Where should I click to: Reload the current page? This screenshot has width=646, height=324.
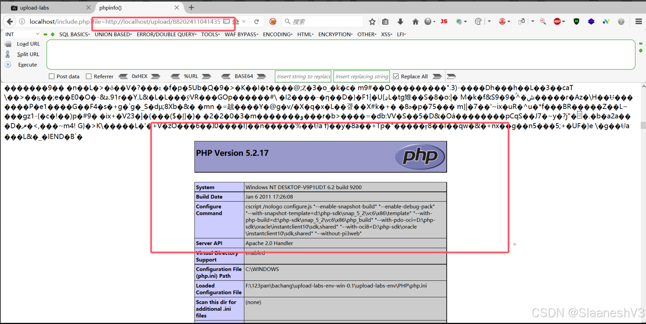pos(257,22)
